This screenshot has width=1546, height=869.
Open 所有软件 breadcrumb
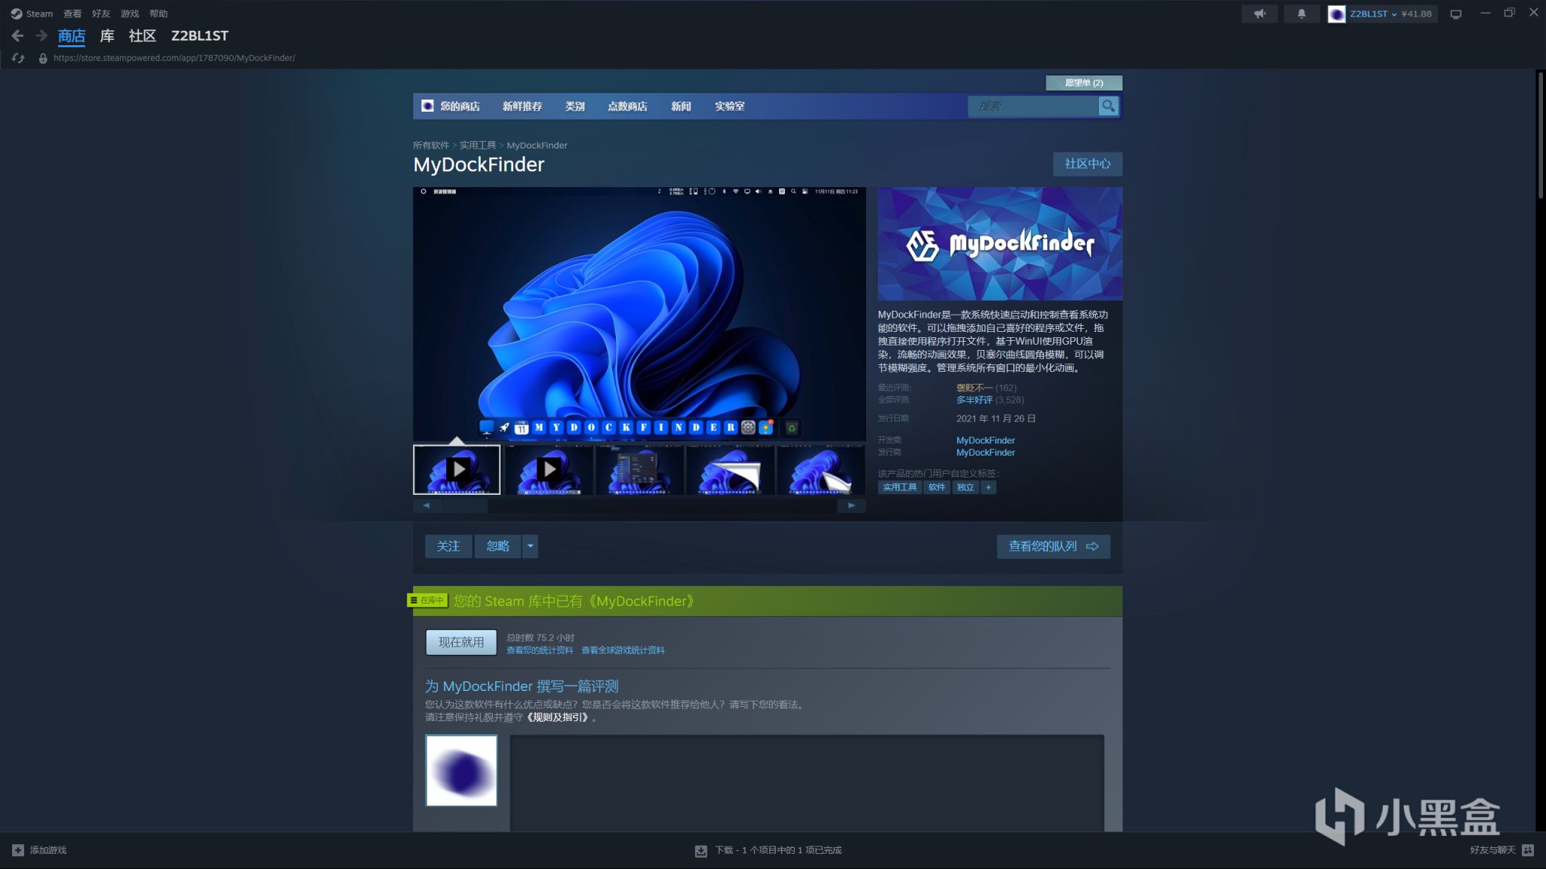click(431, 146)
